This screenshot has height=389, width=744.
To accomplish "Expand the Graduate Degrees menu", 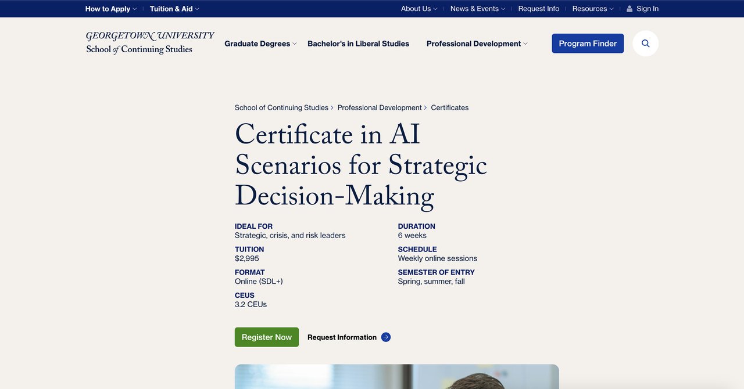I will (x=260, y=44).
